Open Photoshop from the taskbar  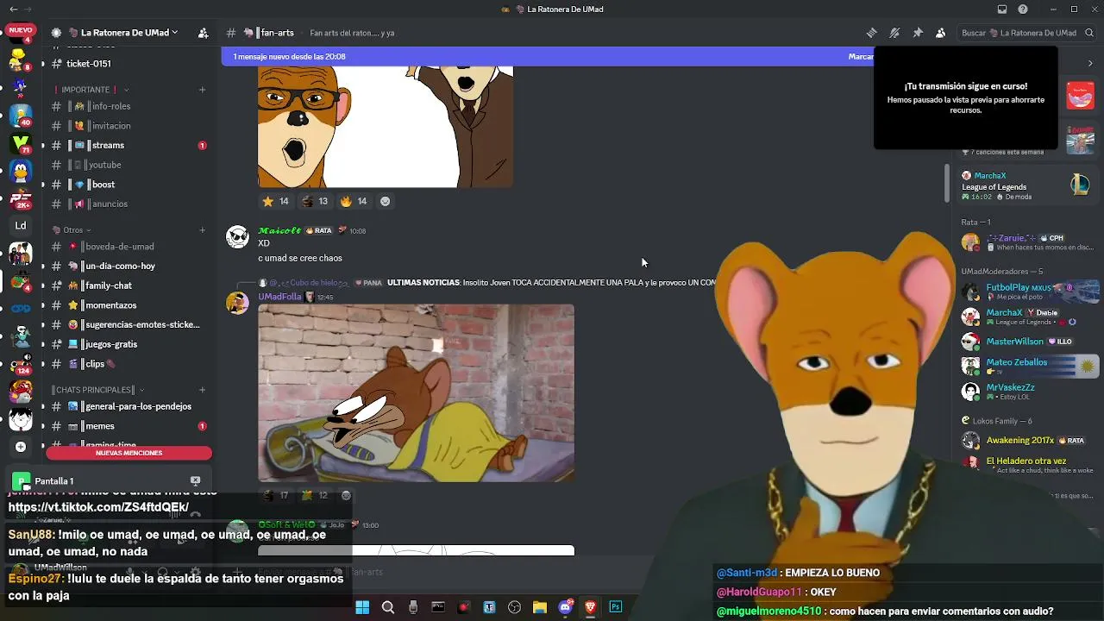click(616, 607)
